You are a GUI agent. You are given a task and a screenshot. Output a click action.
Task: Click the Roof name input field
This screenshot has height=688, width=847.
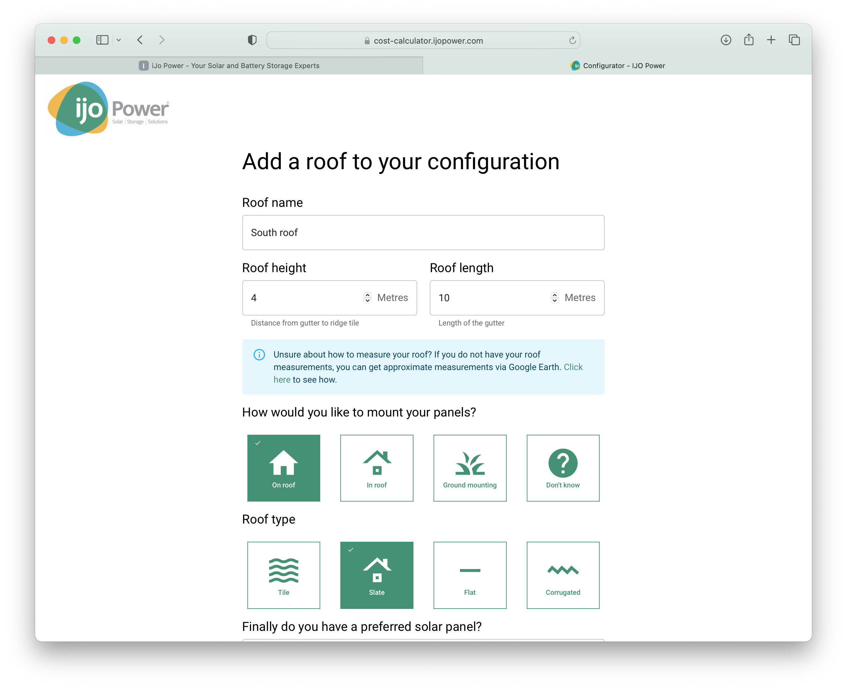pyautogui.click(x=423, y=233)
